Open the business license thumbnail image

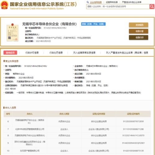(x=12, y=32)
